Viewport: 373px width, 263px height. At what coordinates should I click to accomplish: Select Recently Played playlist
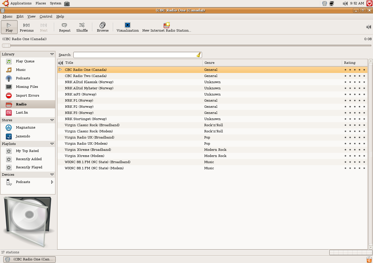coord(28,167)
